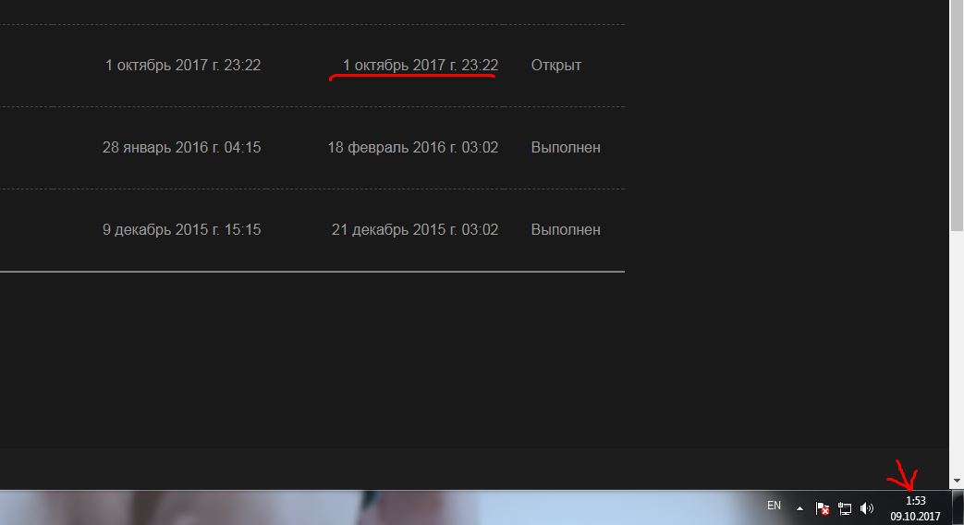Screen dimensions: 964x525
Task: Open the volume speaker icon in tray
Action: coord(867,508)
